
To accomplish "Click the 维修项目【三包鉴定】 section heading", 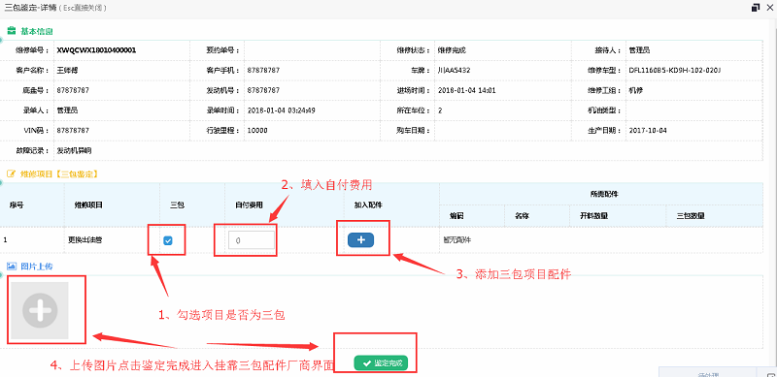I will (x=59, y=174).
